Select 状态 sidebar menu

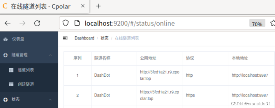pyautogui.click(x=29, y=100)
